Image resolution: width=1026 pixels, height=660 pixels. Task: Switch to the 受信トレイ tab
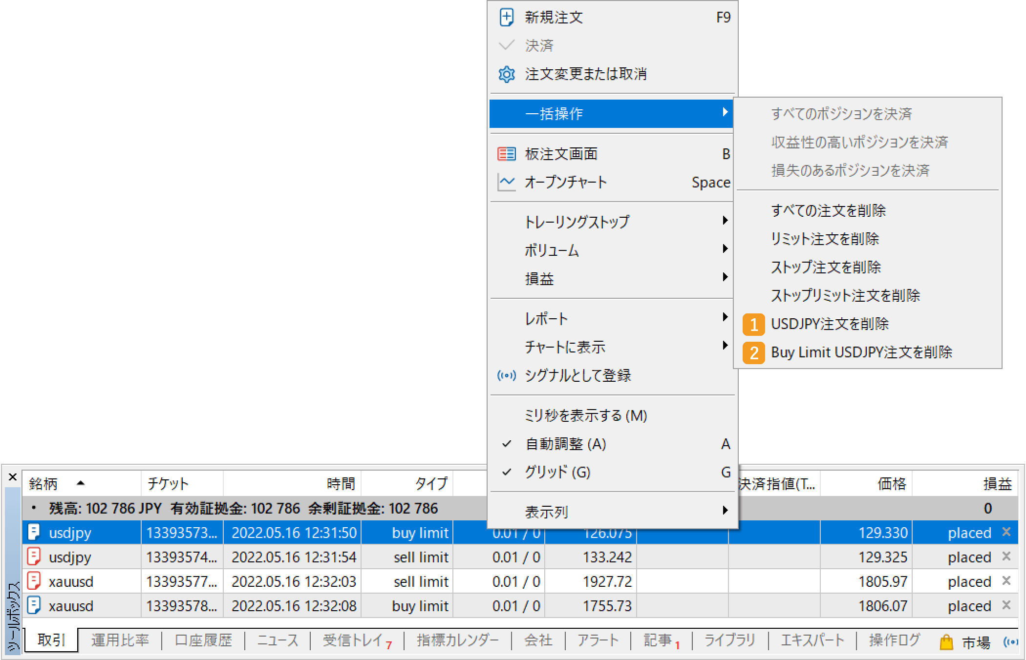pos(357,640)
